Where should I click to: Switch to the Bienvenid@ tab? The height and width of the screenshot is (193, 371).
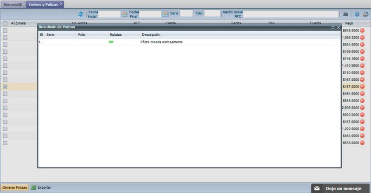coord(13,4)
